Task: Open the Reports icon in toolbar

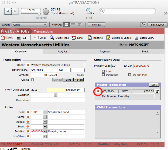Action: [x=90, y=38]
